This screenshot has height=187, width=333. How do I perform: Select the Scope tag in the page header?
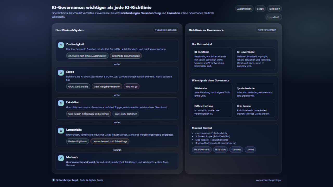(260, 9)
